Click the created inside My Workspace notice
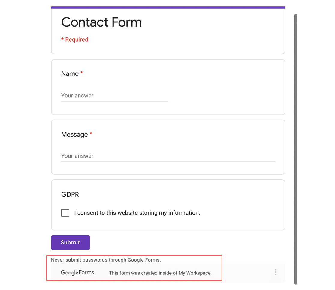The image size is (335, 290). pos(160,273)
